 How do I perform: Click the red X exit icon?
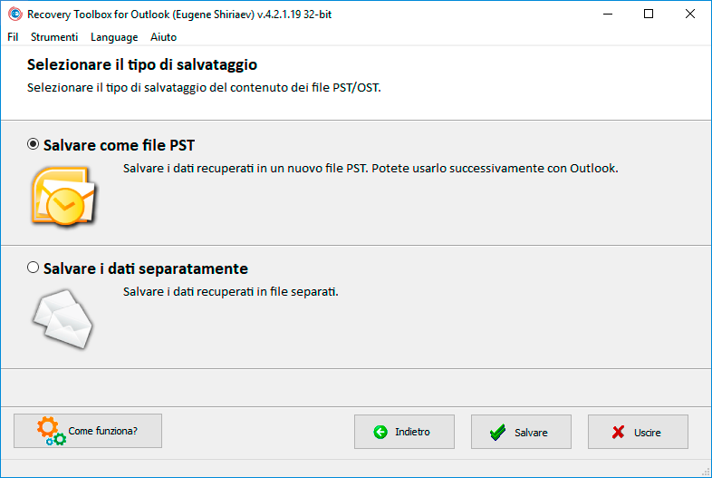(618, 432)
